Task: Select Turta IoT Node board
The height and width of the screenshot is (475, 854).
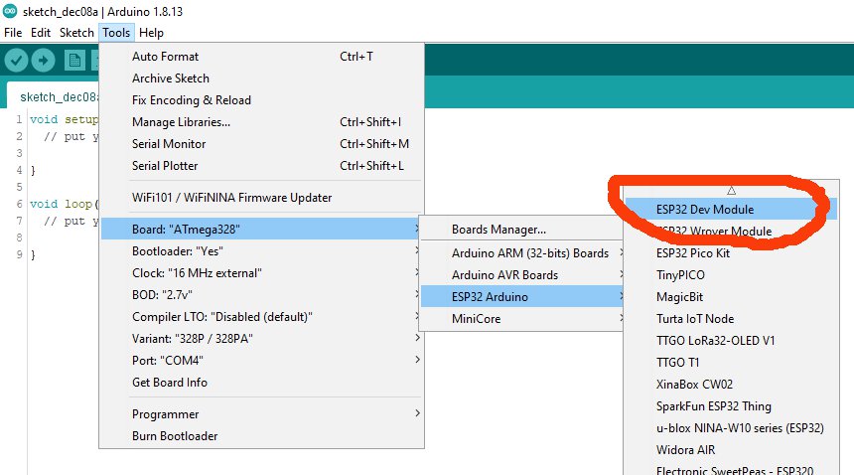Action: 731,318
